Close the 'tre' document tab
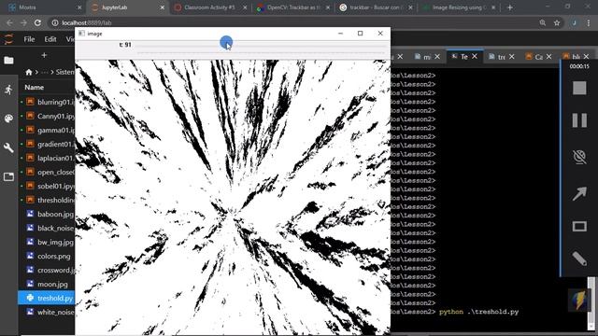 (511, 56)
